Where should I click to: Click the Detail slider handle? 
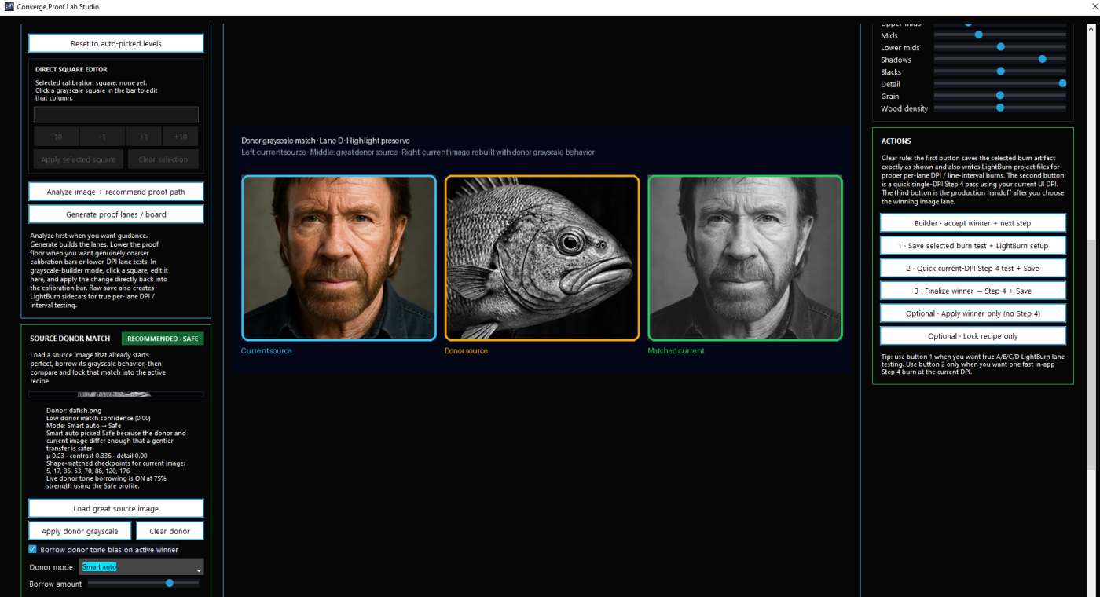coord(1062,83)
